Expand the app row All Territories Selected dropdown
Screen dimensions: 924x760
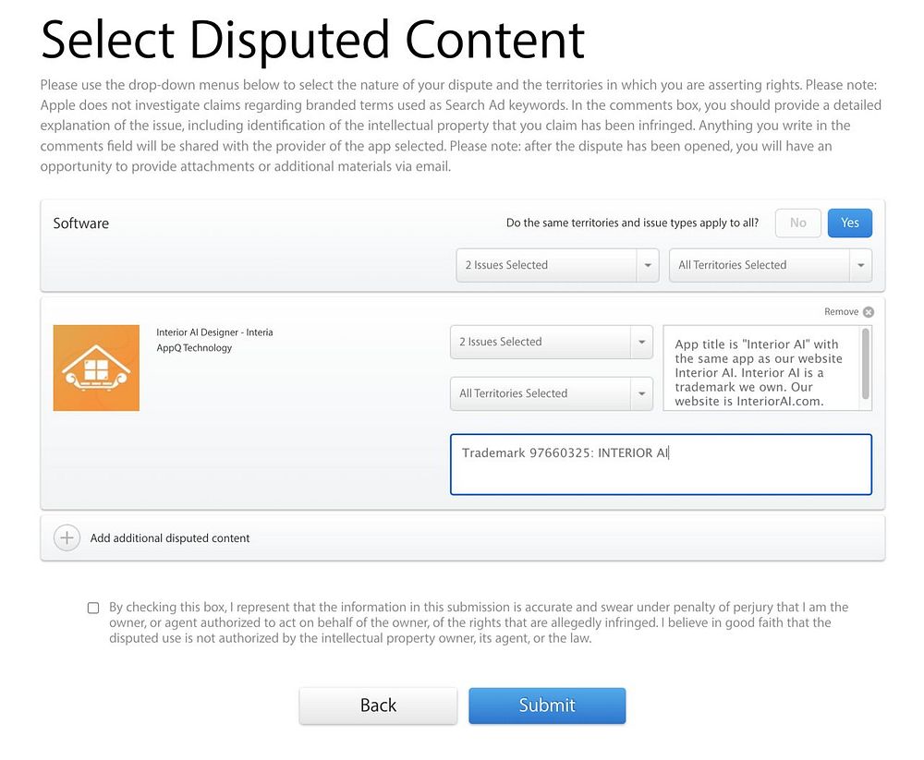(x=552, y=393)
